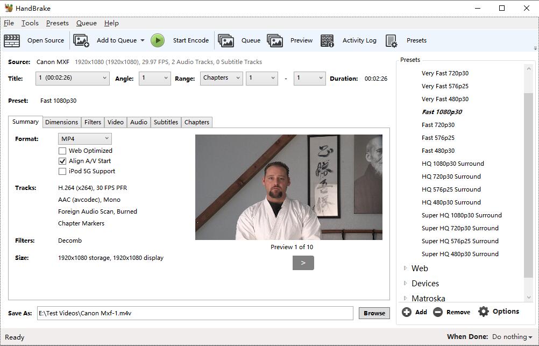Open the Presets menu
This screenshot has height=346, width=539.
58,23
